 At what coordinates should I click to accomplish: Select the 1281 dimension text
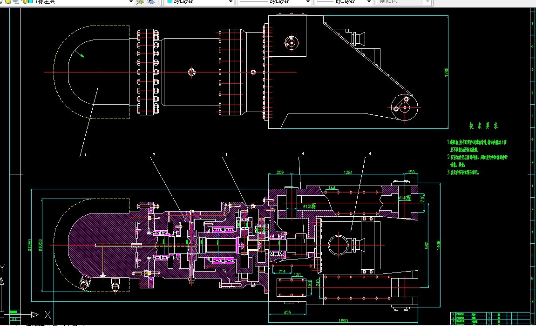pos(348,173)
